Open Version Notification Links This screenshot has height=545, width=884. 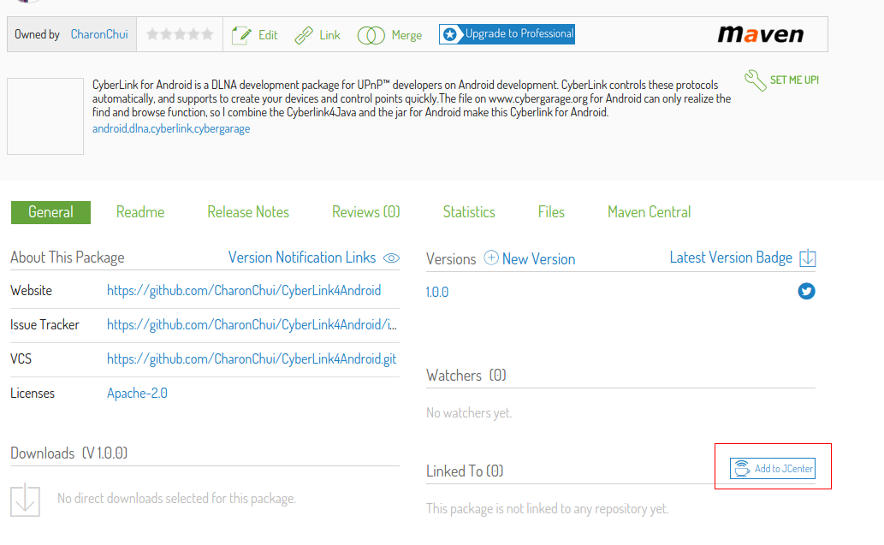[x=301, y=258]
